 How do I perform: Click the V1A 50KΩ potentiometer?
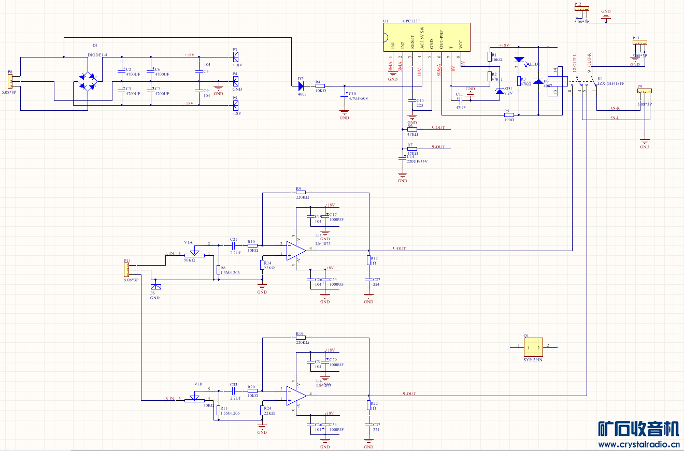pos(195,253)
